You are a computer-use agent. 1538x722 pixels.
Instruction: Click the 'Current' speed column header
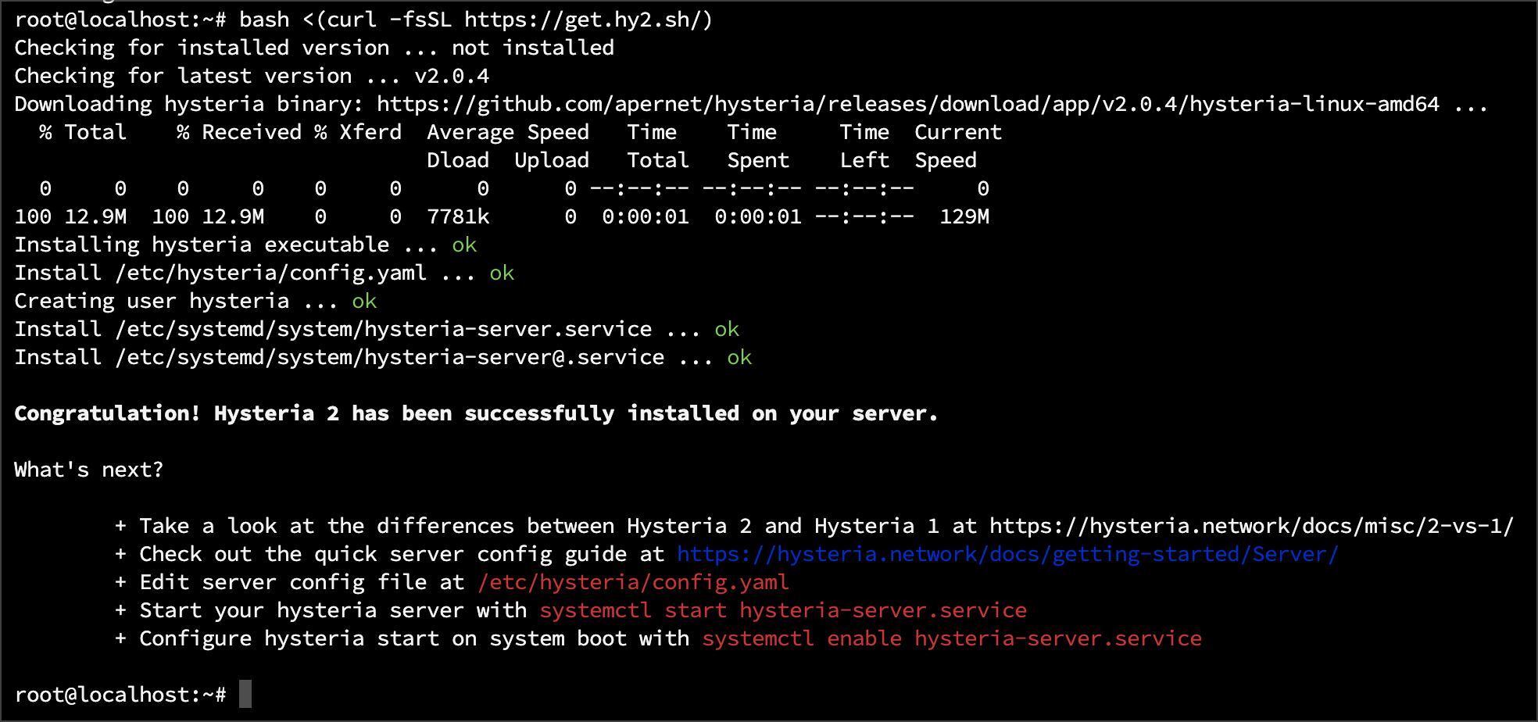tap(958, 132)
